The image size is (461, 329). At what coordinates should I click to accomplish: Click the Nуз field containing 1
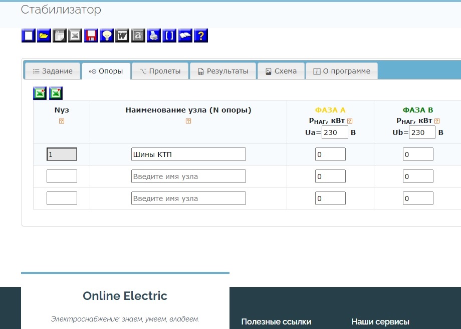(62, 154)
